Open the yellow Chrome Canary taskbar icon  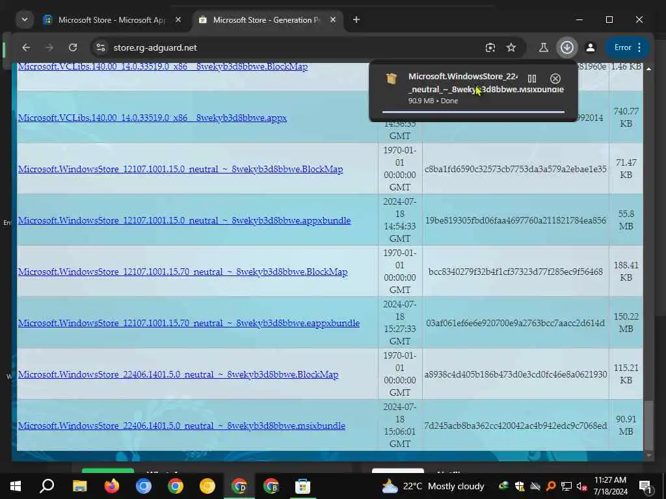click(x=207, y=486)
